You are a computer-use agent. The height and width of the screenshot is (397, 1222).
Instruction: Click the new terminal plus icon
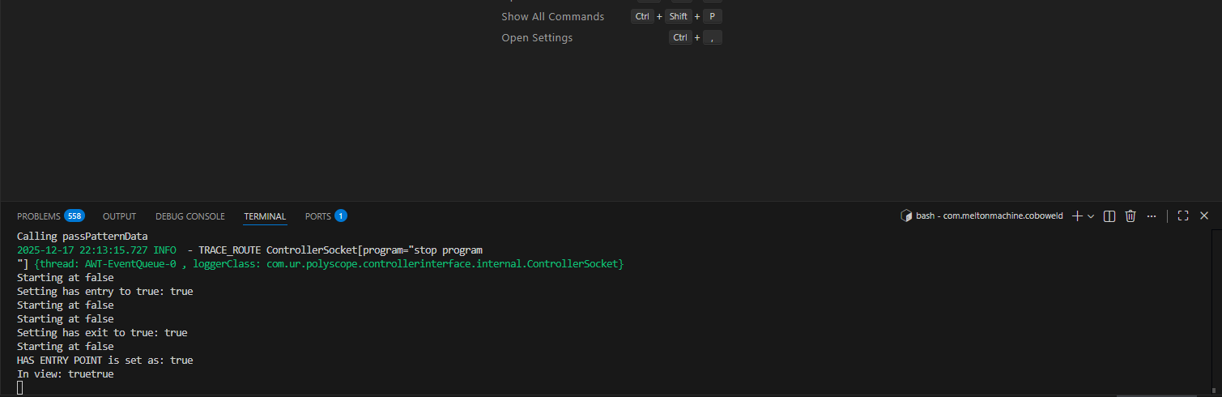pos(1077,216)
